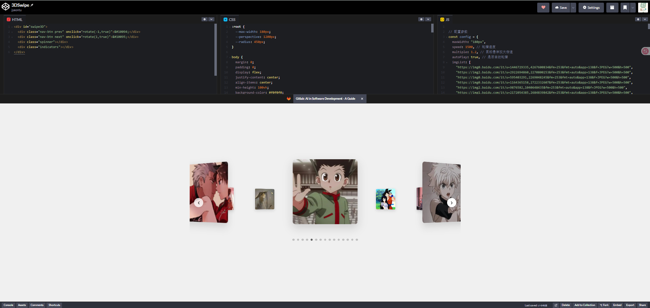Select the first carousel indicator dot

(x=293, y=240)
